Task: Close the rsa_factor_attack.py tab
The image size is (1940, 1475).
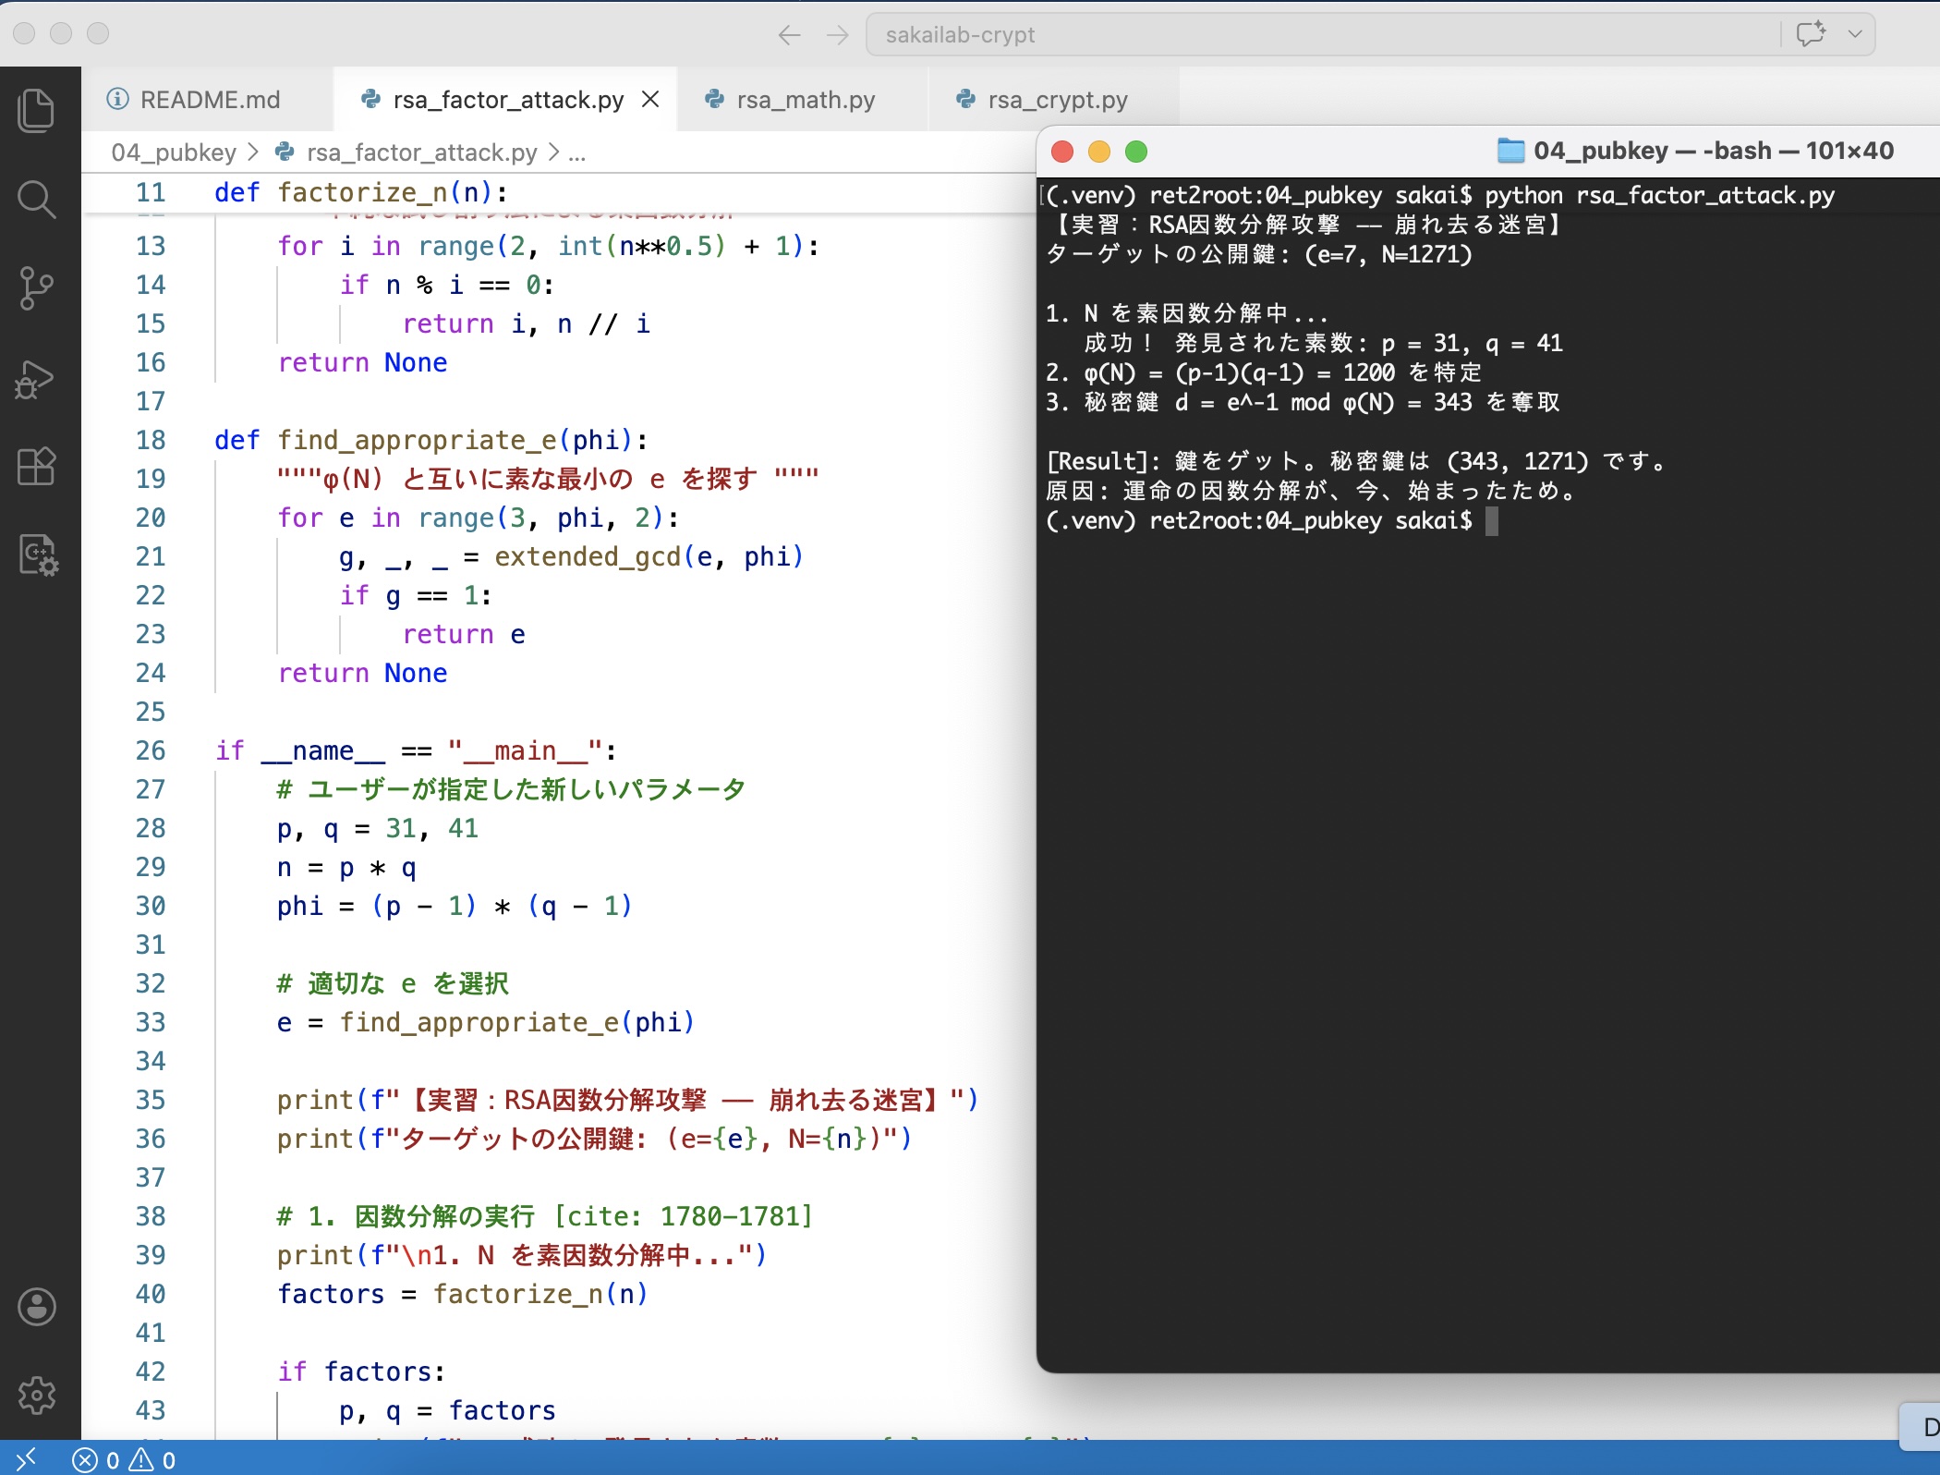Action: [x=650, y=99]
